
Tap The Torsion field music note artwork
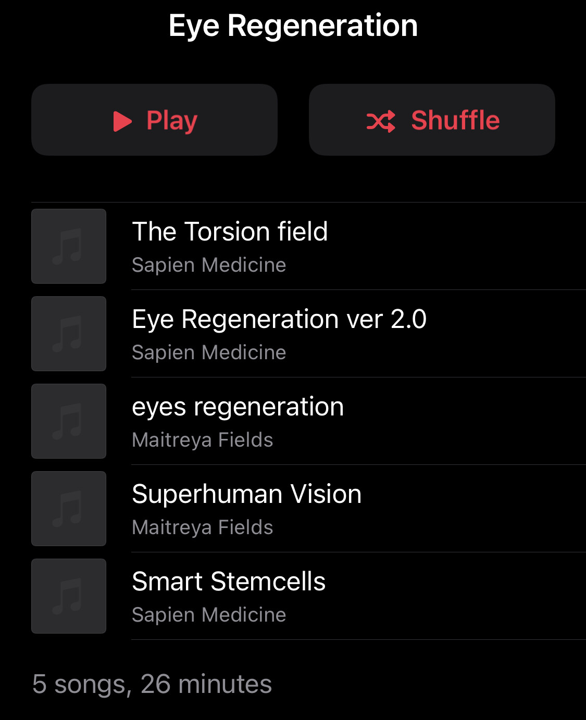tap(69, 246)
